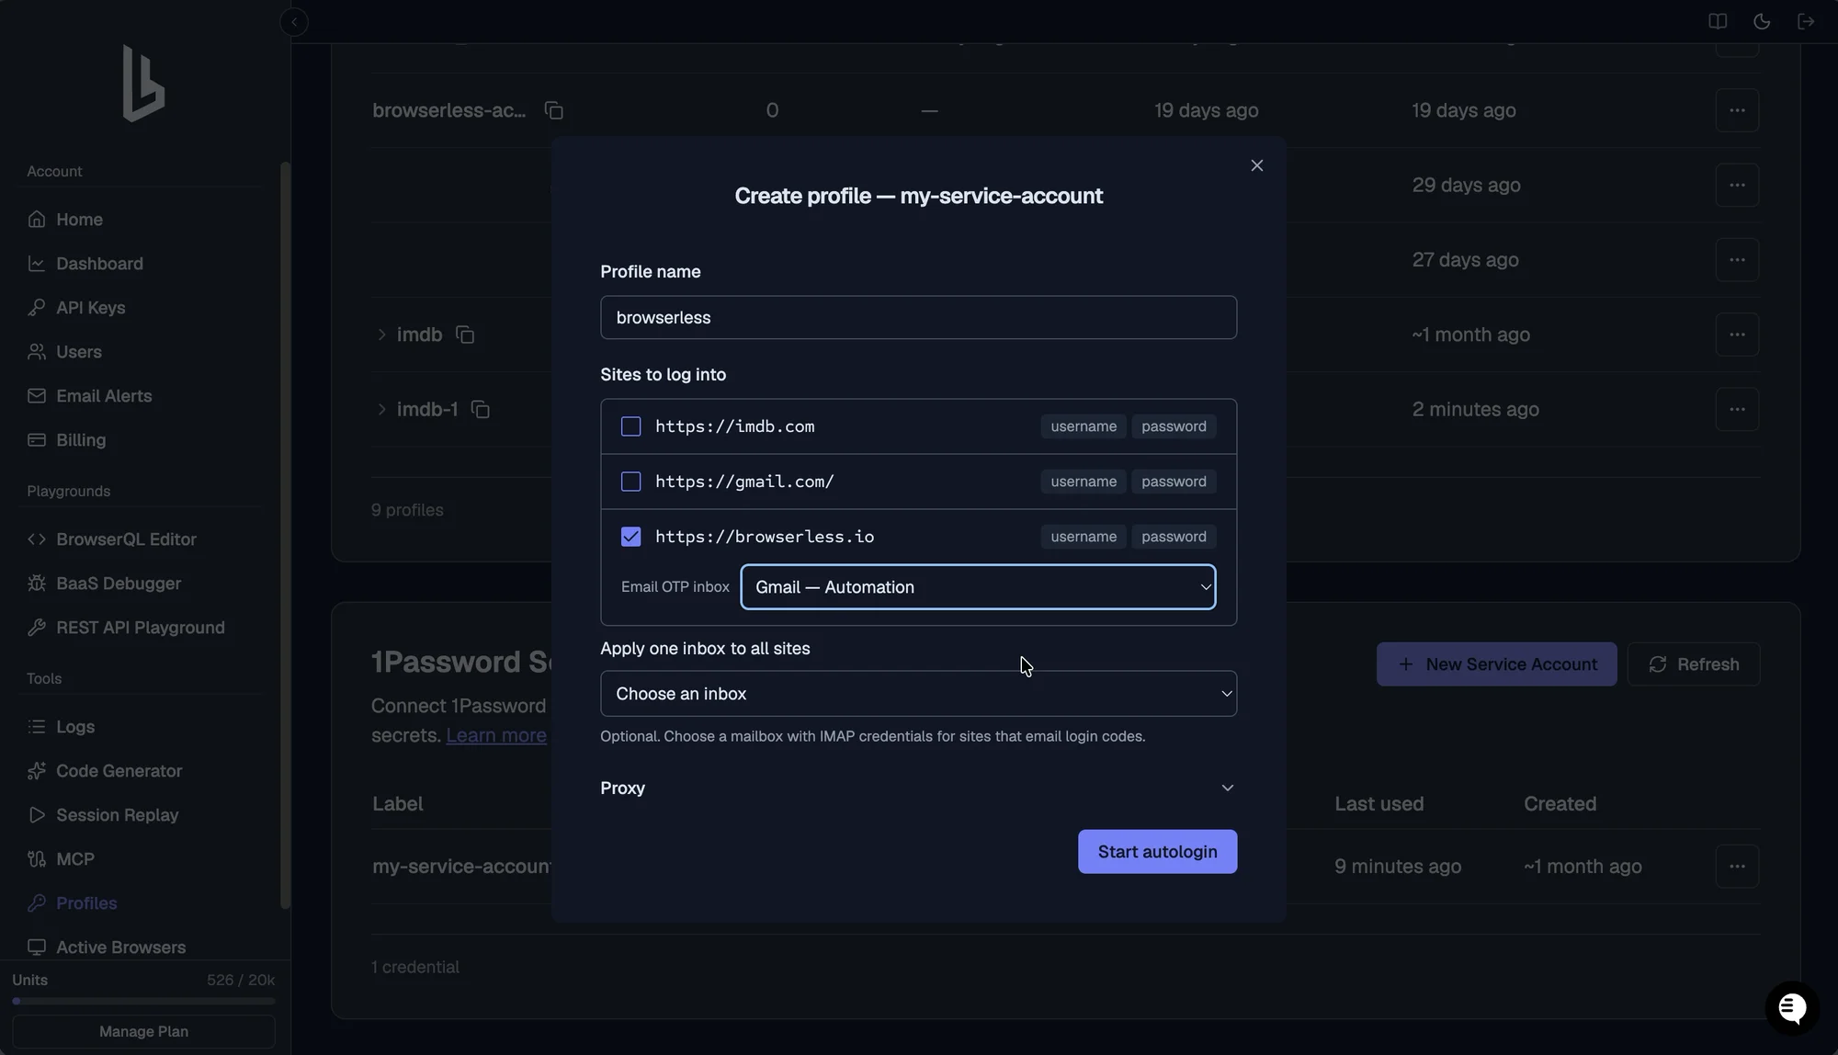This screenshot has width=1838, height=1055.
Task: Focus the Profile name input field
Action: pos(918,317)
